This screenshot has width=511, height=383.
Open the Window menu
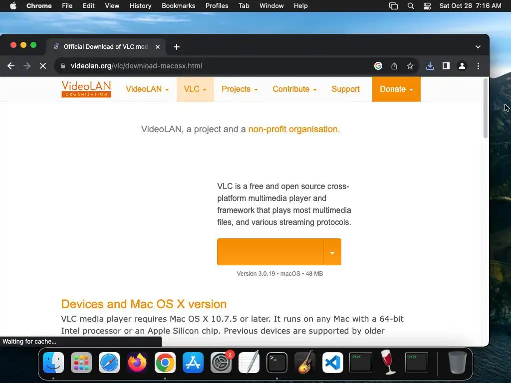click(x=271, y=6)
